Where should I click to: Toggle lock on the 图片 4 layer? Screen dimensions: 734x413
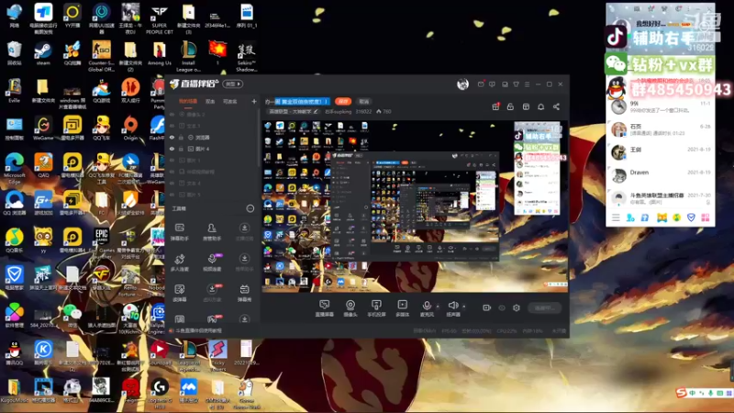click(181, 149)
